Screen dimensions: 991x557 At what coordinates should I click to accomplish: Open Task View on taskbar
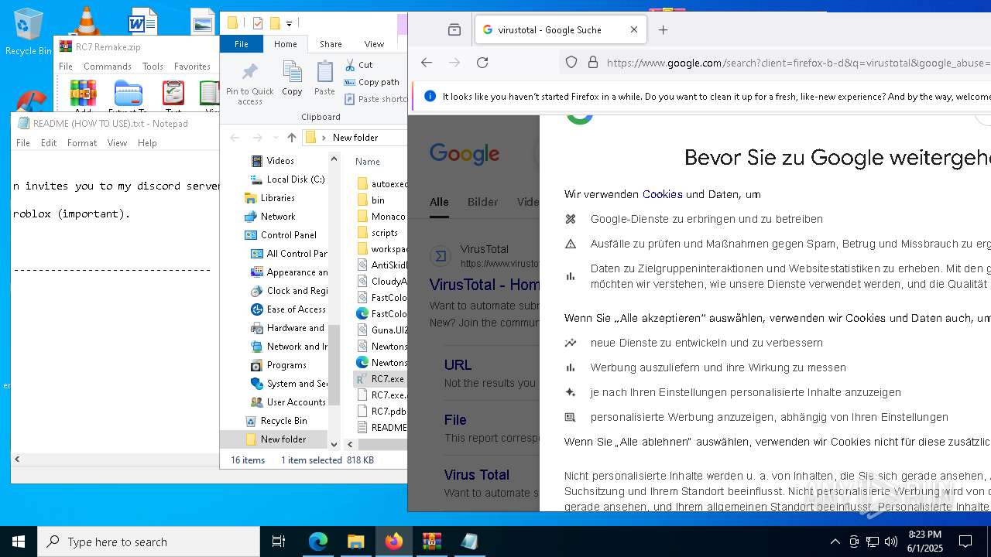(279, 542)
